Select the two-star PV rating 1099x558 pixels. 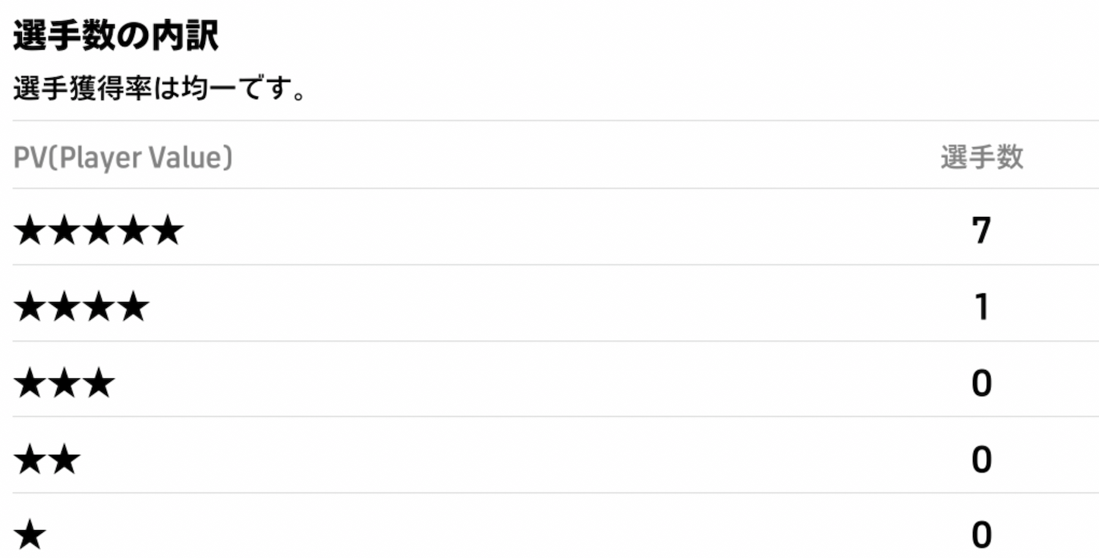click(x=47, y=460)
